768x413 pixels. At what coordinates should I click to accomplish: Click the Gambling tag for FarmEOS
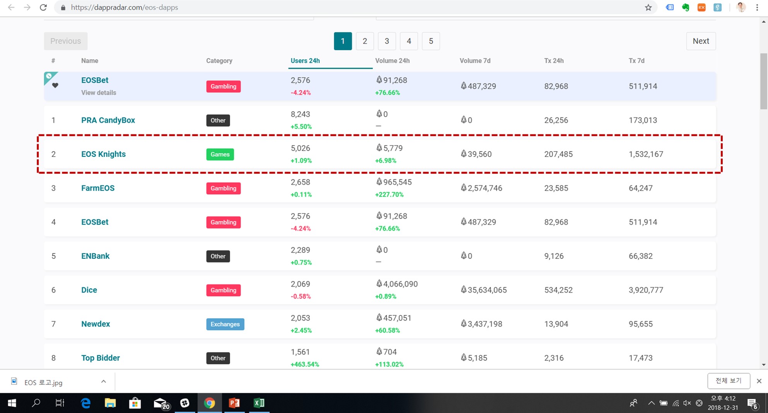[x=223, y=188]
